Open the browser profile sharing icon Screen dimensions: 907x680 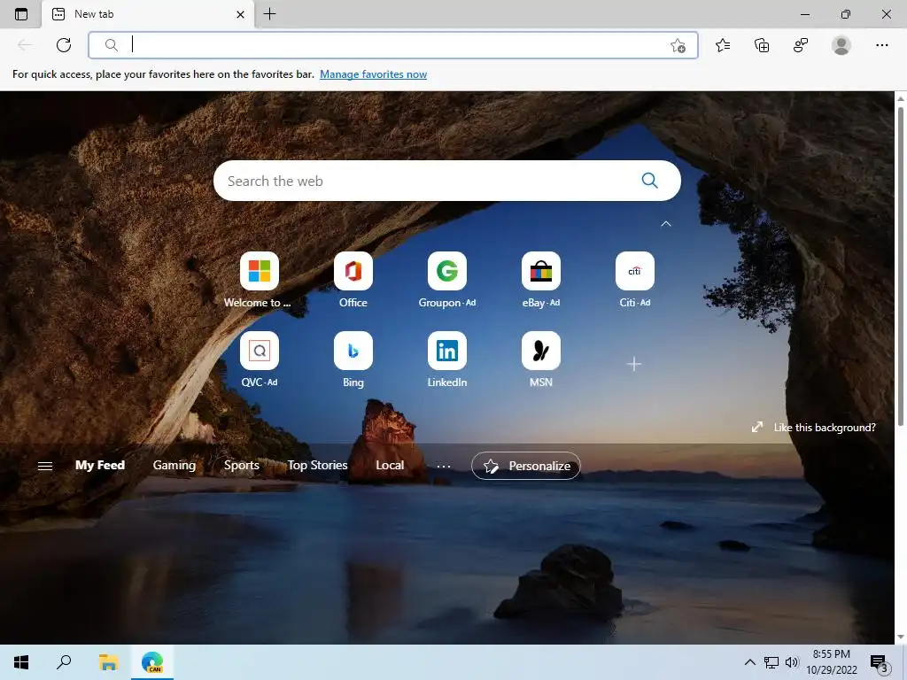click(801, 45)
